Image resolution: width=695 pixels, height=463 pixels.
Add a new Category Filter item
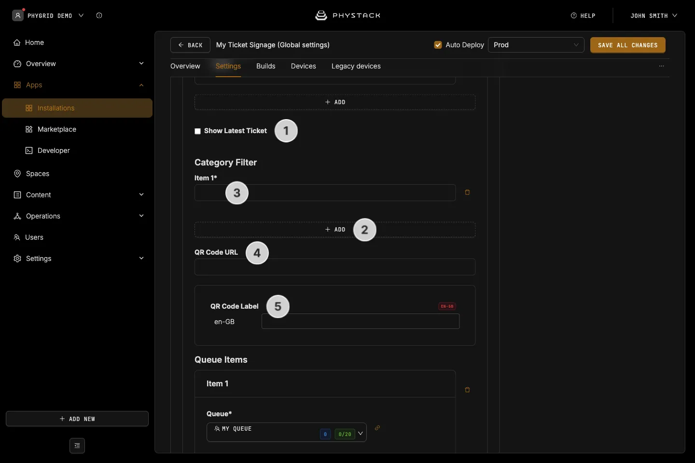(x=335, y=230)
